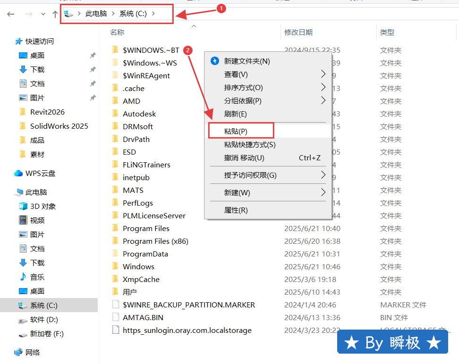The height and width of the screenshot is (364, 459).
Task: Sort by 修改日期 column header
Action: [x=298, y=32]
